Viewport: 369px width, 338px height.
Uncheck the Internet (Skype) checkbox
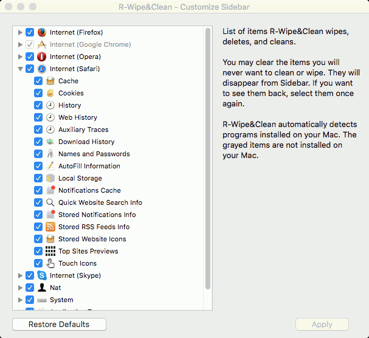click(x=30, y=275)
